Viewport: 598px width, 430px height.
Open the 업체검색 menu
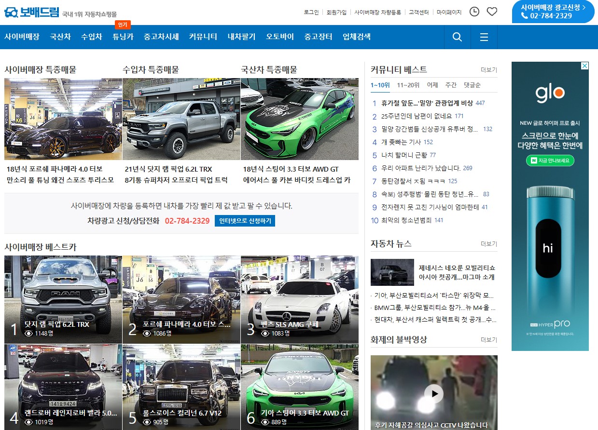357,37
